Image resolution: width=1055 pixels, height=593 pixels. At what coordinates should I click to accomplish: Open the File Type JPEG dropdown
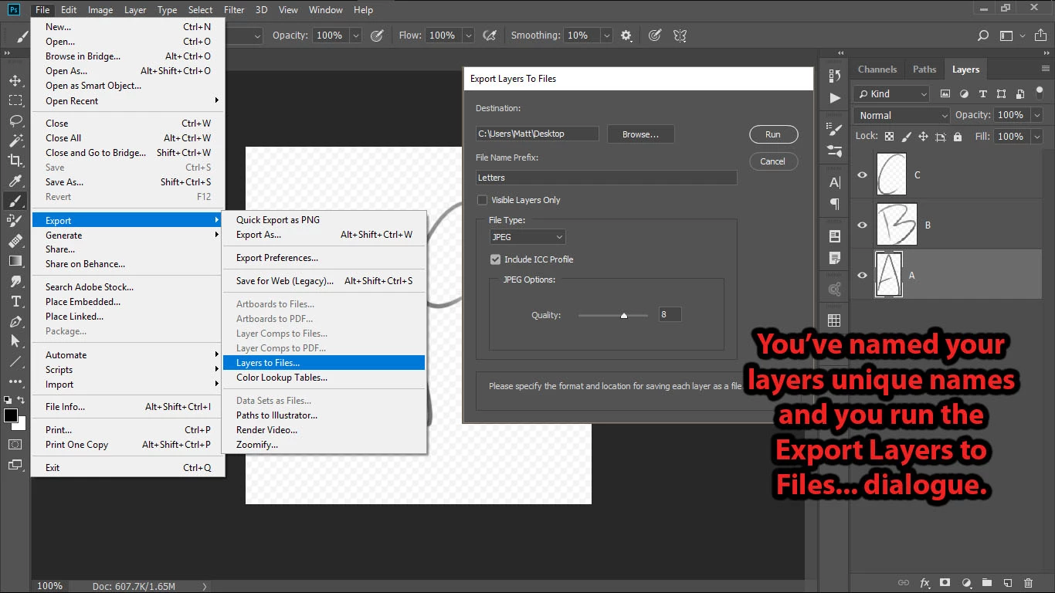527,237
